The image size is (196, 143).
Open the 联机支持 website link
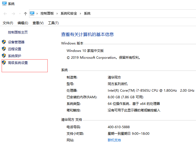click(x=114, y=140)
